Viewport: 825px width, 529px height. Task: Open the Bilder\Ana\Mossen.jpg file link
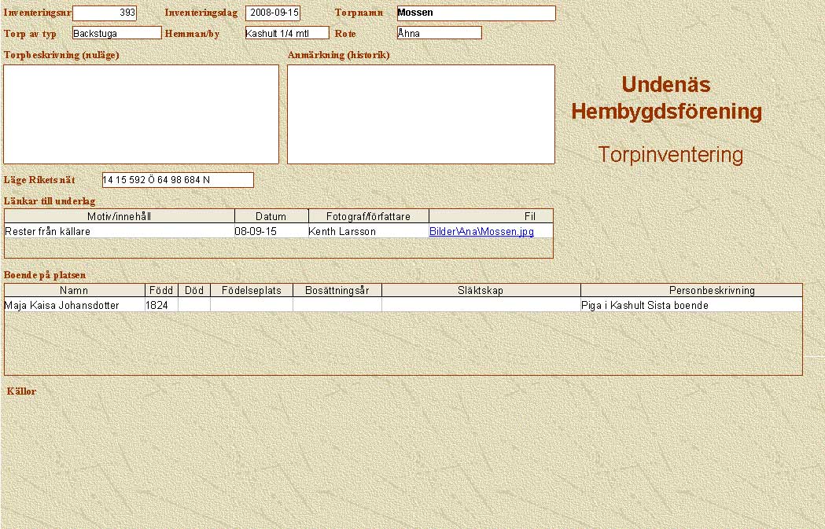(x=481, y=232)
